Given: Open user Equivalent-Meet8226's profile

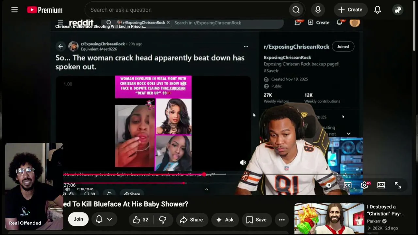Looking at the screenshot, I should point(99,49).
